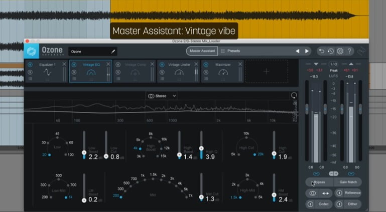Image resolution: width=386 pixels, height=212 pixels.
Task: Toggle power for the Vintage EQ module
Action: [74, 64]
